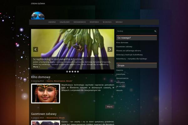The height and width of the screenshot is (125, 188).
Task: Open Gwarno in Grupa sidebar
Action: tap(120, 70)
